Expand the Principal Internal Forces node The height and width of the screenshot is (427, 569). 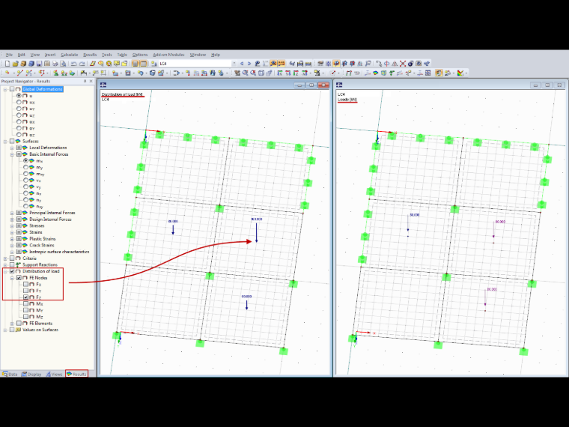tap(12, 213)
